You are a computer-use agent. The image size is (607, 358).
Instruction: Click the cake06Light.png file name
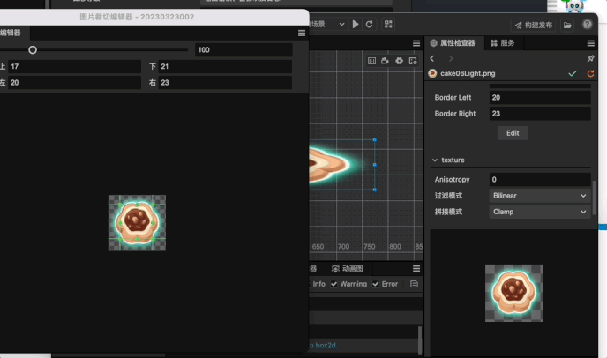[468, 73]
